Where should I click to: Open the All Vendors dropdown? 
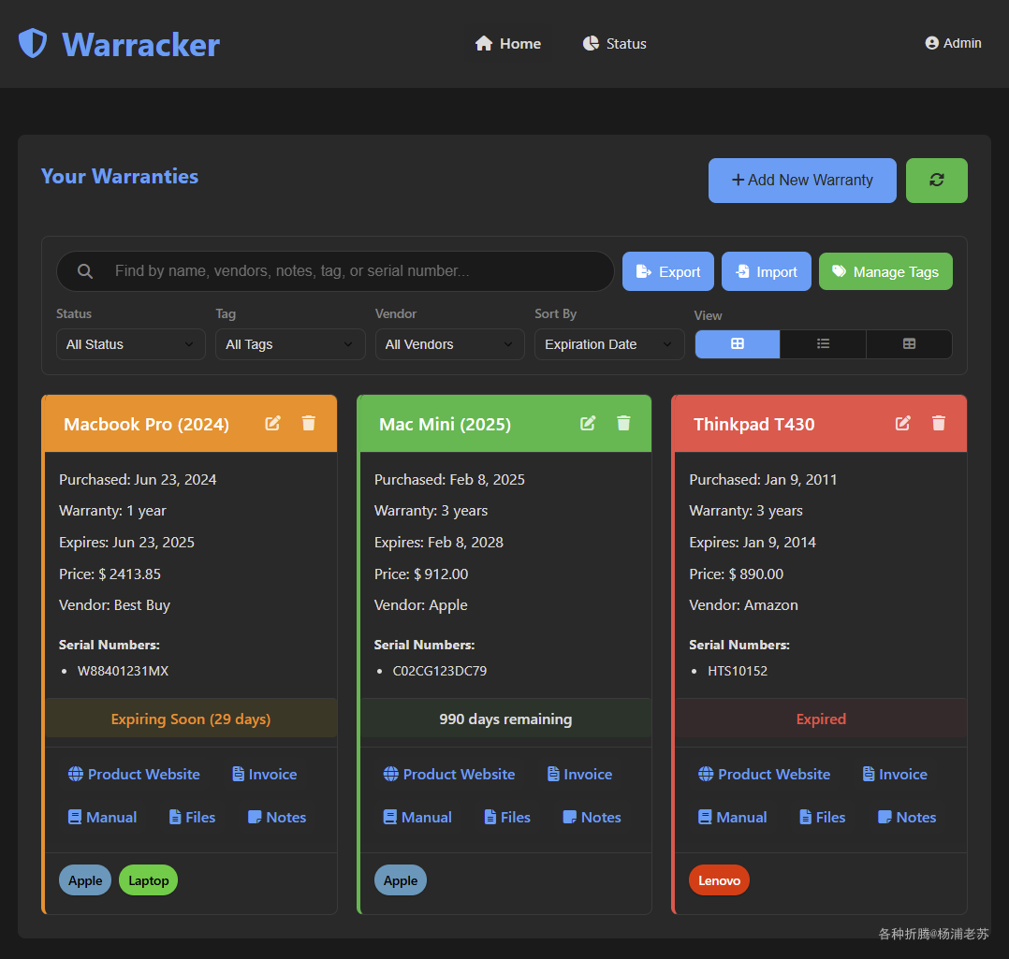pyautogui.click(x=450, y=344)
